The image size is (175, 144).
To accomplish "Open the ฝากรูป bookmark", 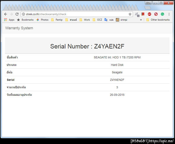I will point(121,20).
